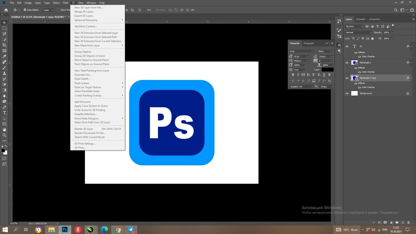This screenshot has height=234, width=416.
Task: Open the Kind filter dropdown
Action: click(x=354, y=26)
